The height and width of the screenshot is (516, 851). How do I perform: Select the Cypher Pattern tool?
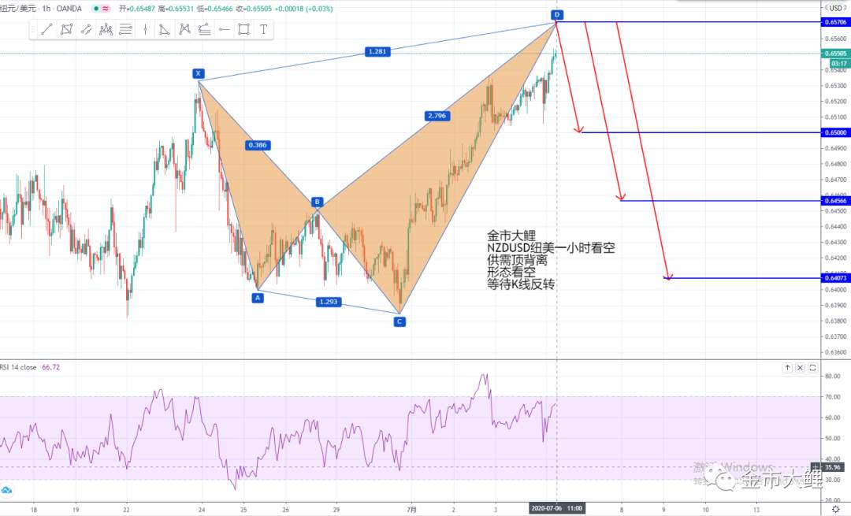click(x=184, y=29)
